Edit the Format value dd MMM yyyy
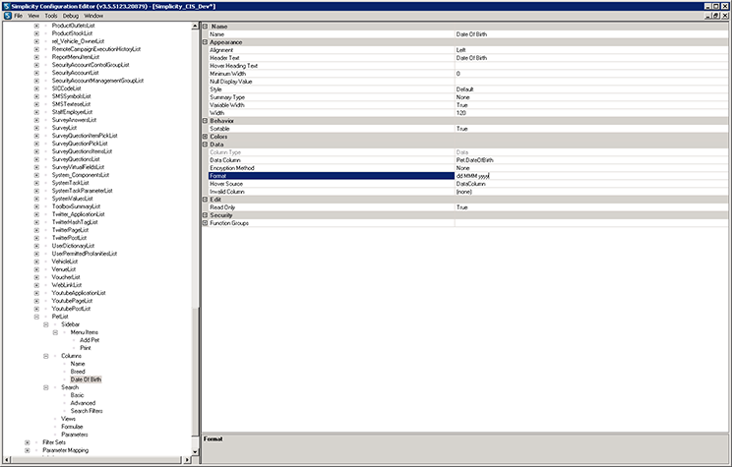 click(x=591, y=176)
